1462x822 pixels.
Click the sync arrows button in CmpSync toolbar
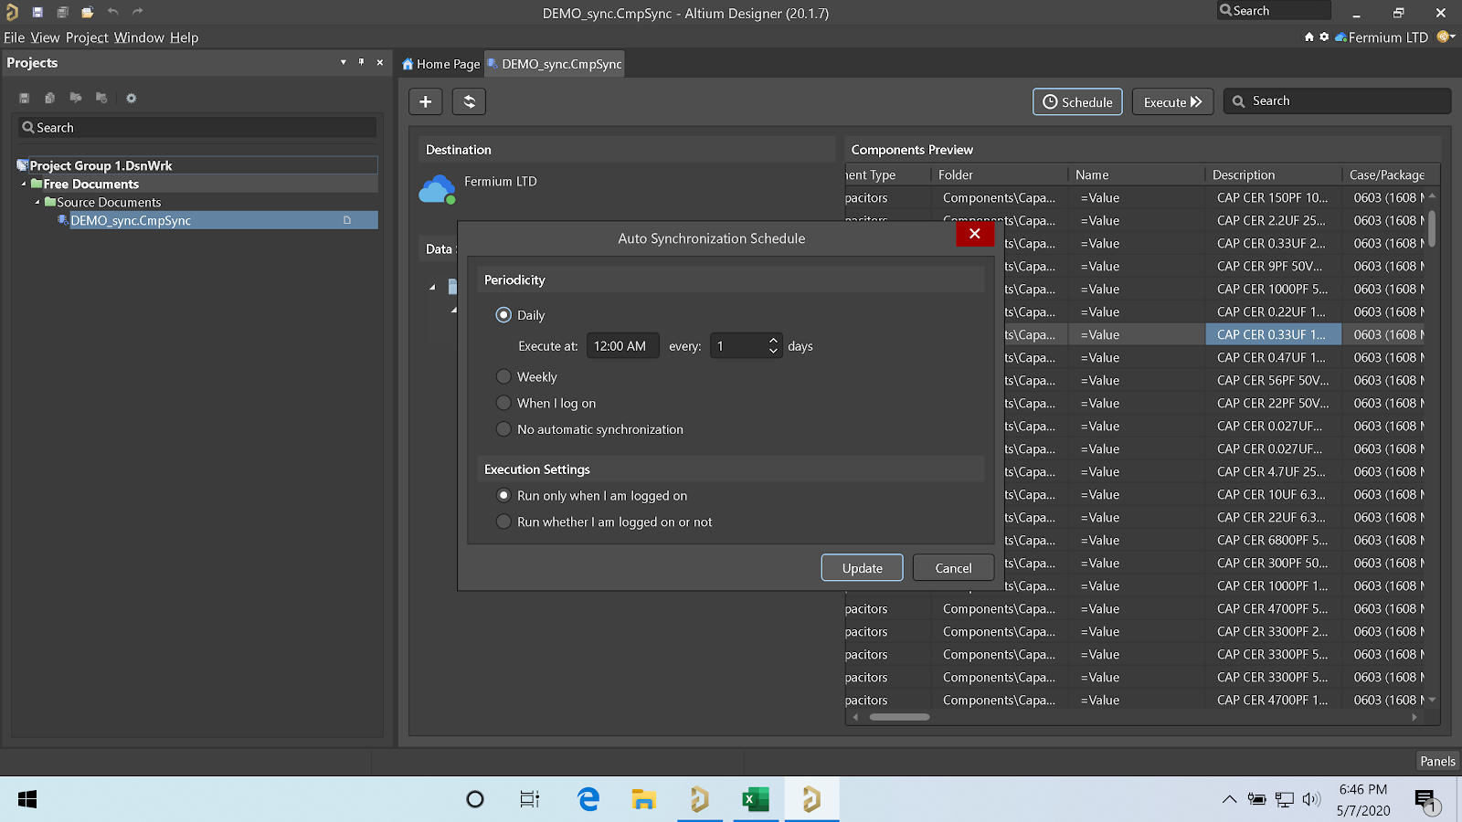coord(469,101)
